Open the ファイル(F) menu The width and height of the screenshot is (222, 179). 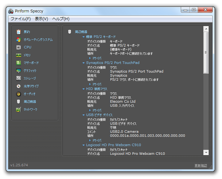pos(21,19)
